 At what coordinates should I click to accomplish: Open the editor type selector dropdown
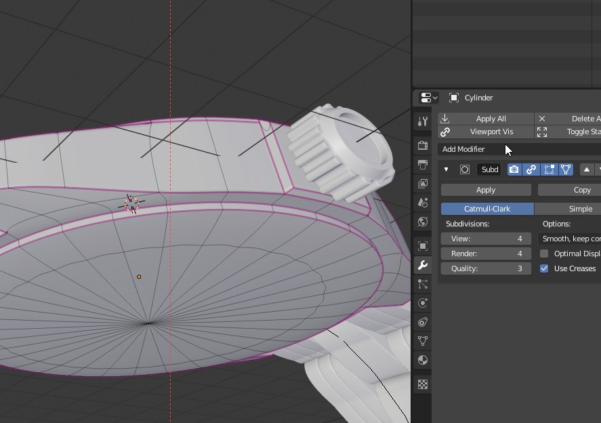pos(427,97)
